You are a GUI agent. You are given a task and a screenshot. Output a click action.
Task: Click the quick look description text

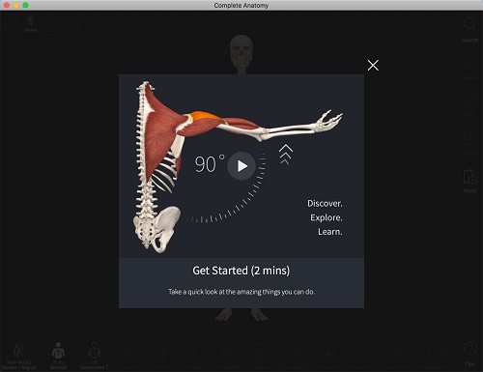click(241, 292)
